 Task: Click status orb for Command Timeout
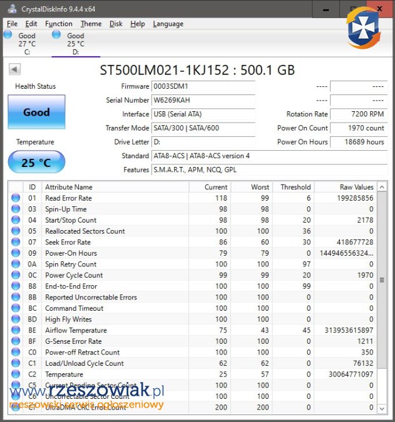(x=16, y=308)
